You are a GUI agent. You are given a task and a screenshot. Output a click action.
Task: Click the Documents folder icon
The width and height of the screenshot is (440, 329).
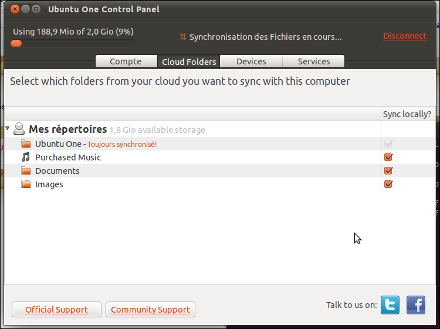26,170
